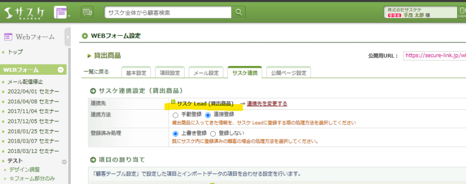466x184 pixels.
Task: Open 2018/03/07 セミナー form
Action: [33, 141]
